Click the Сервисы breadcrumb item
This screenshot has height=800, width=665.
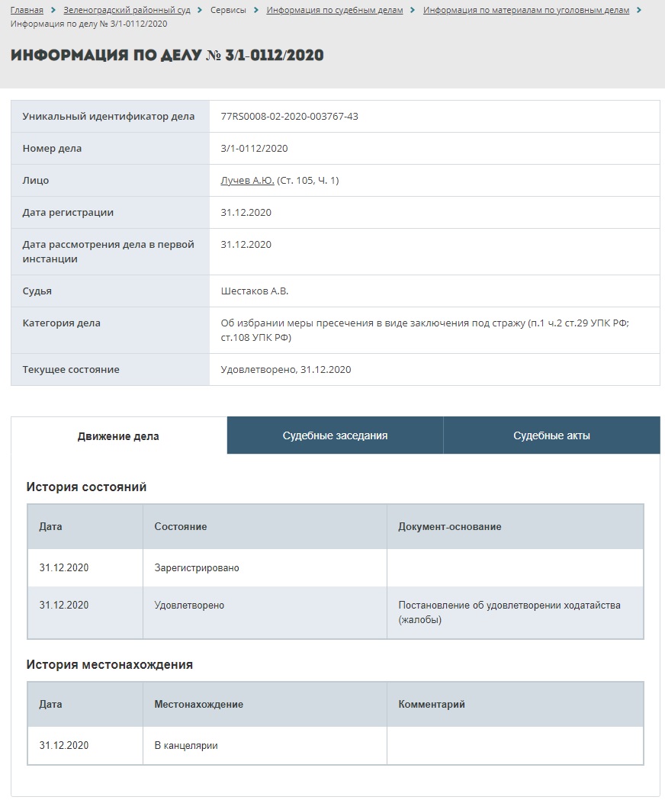pos(228,10)
